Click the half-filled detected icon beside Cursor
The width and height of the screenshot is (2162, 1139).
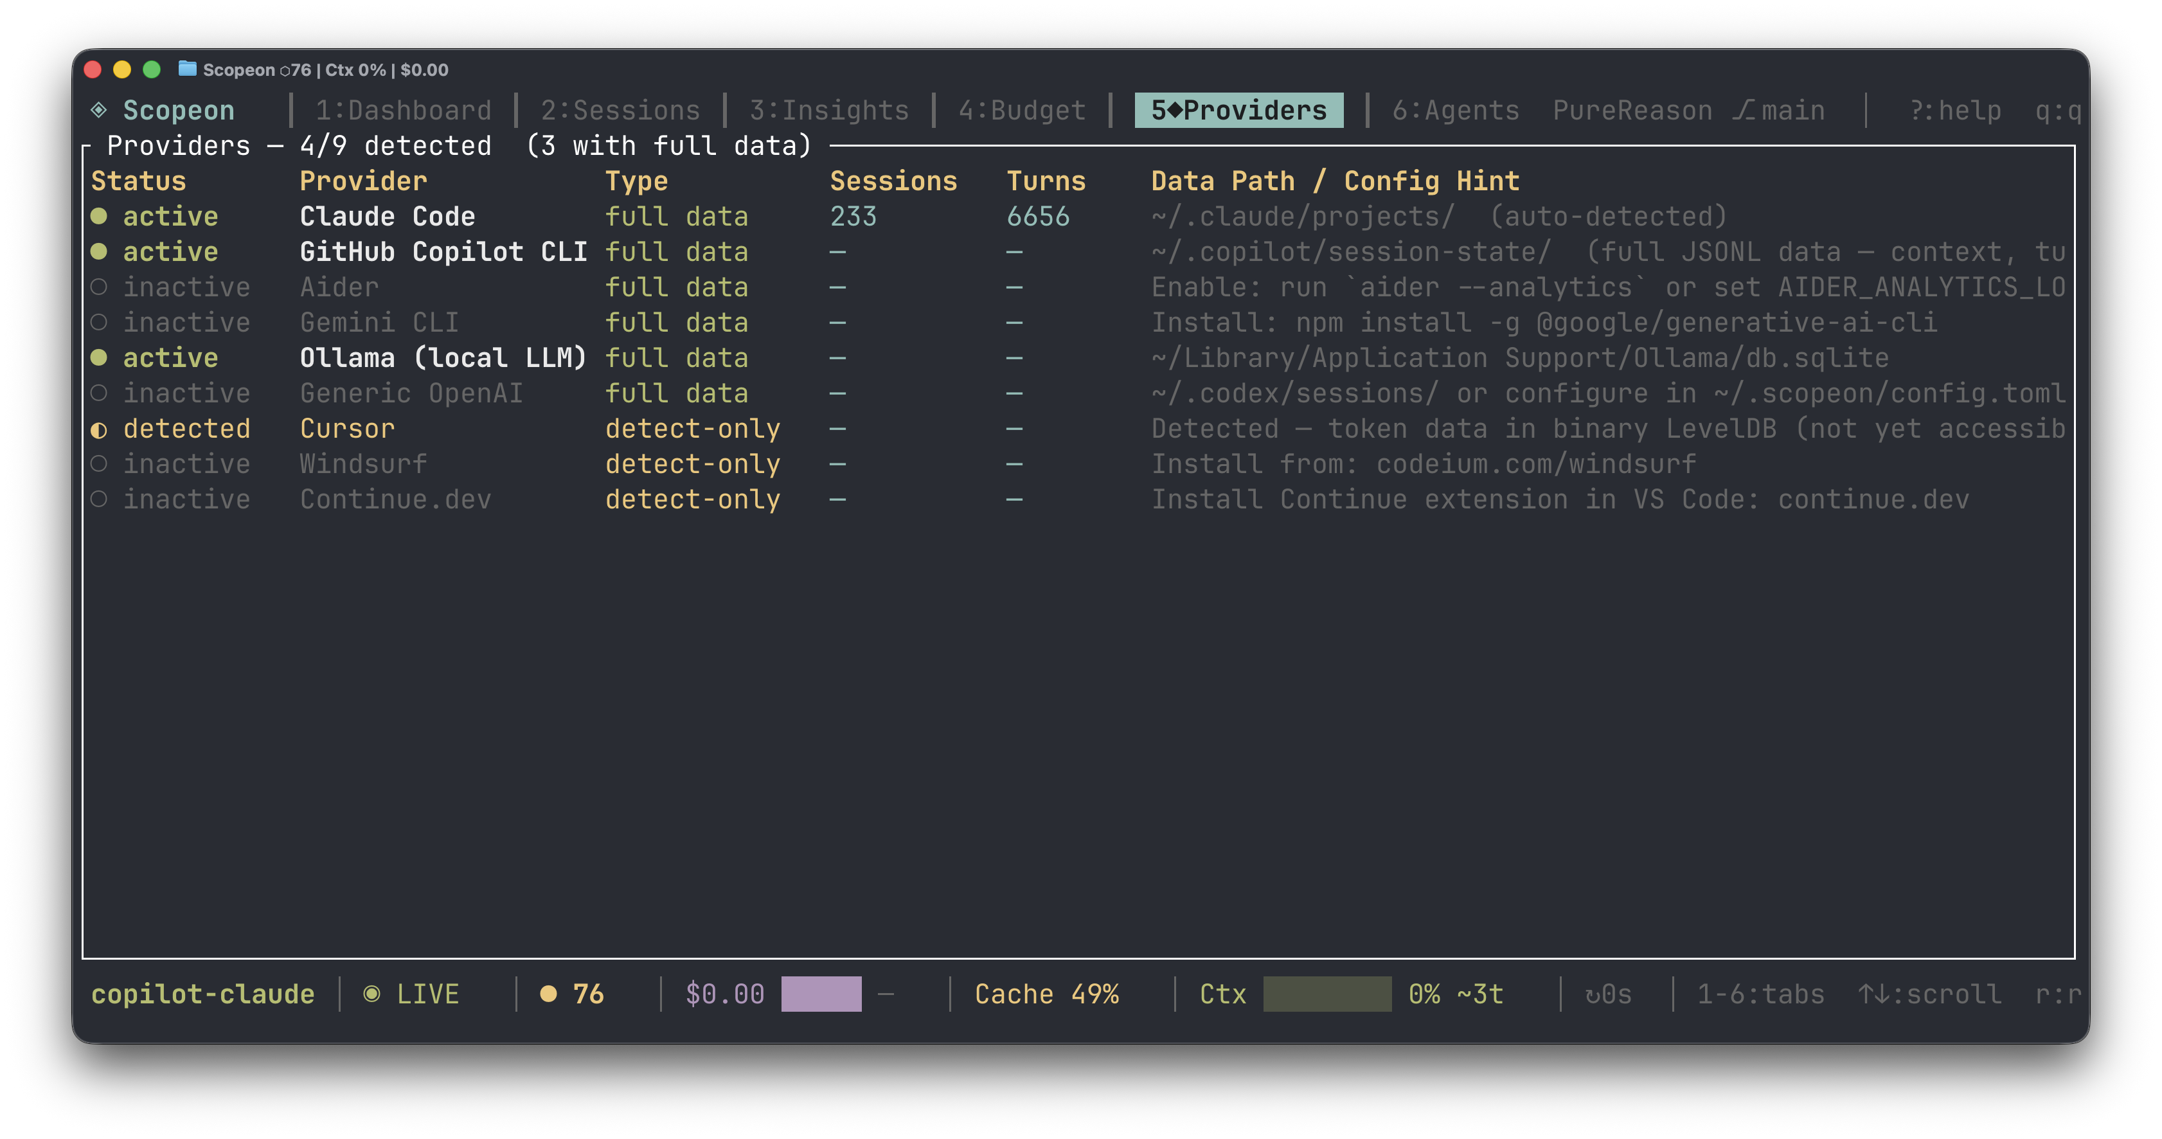coord(99,430)
